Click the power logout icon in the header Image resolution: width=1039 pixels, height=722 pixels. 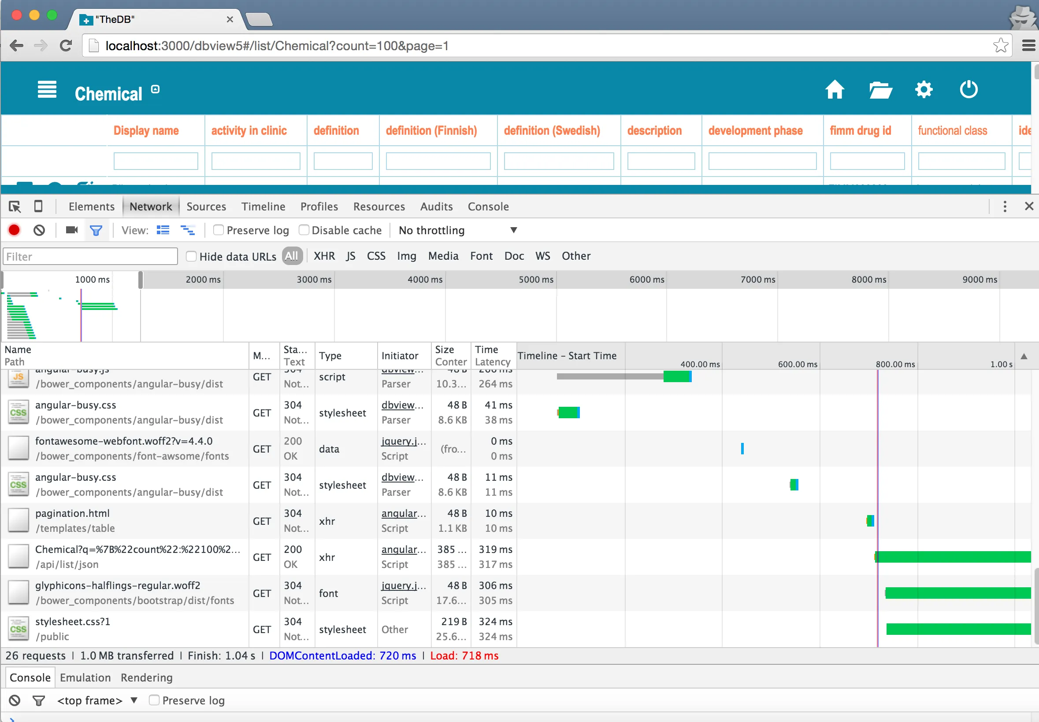(968, 89)
